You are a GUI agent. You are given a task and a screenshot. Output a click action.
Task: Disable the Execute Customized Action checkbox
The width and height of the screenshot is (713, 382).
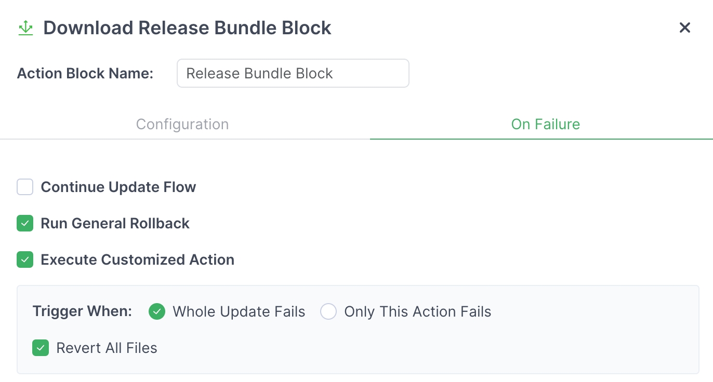tap(25, 260)
